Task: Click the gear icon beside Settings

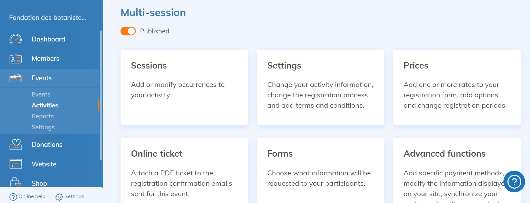Action: point(59,197)
